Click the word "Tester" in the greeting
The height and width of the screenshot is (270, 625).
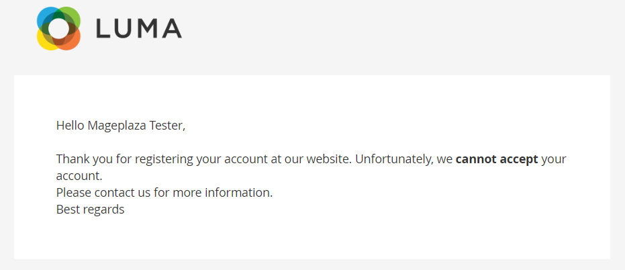(x=166, y=125)
